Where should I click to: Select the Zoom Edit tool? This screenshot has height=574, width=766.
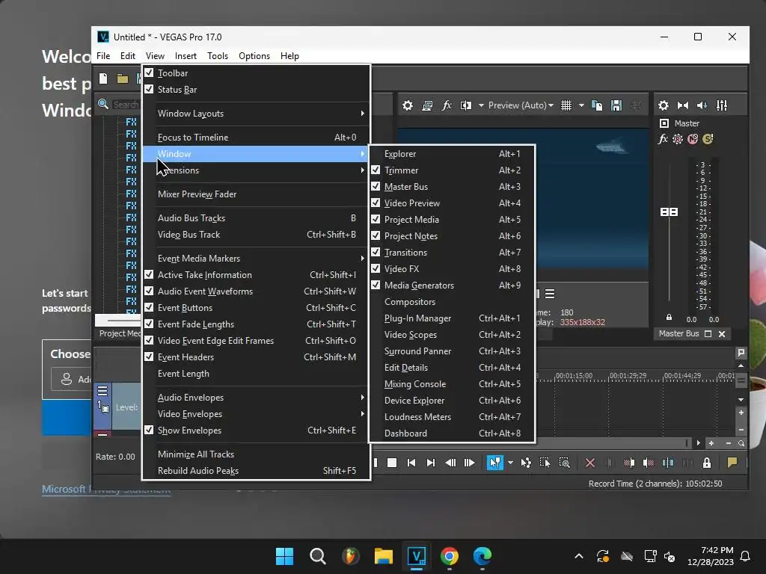[564, 463]
